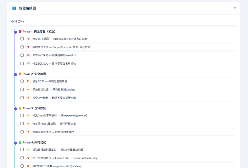Tick the 统一控制器命名 checkbox
The height and width of the screenshot is (168, 248).
(22, 158)
